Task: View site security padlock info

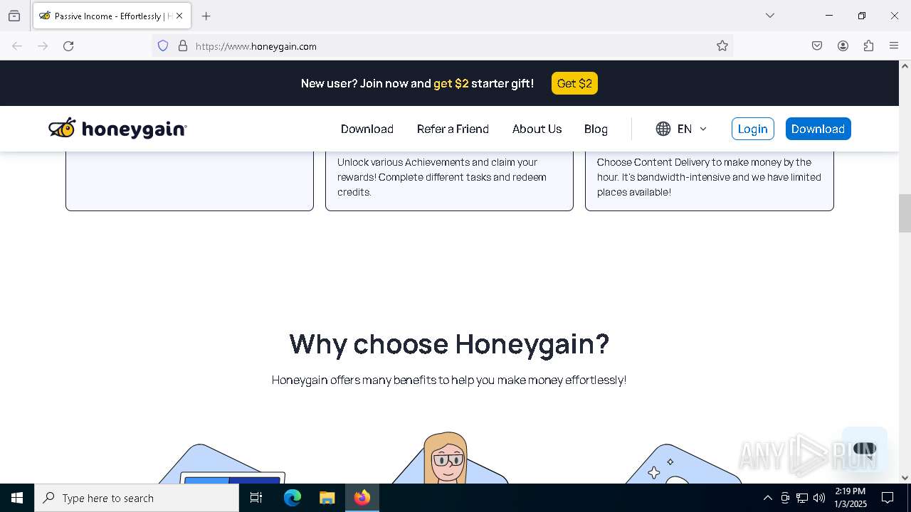Action: (x=183, y=46)
